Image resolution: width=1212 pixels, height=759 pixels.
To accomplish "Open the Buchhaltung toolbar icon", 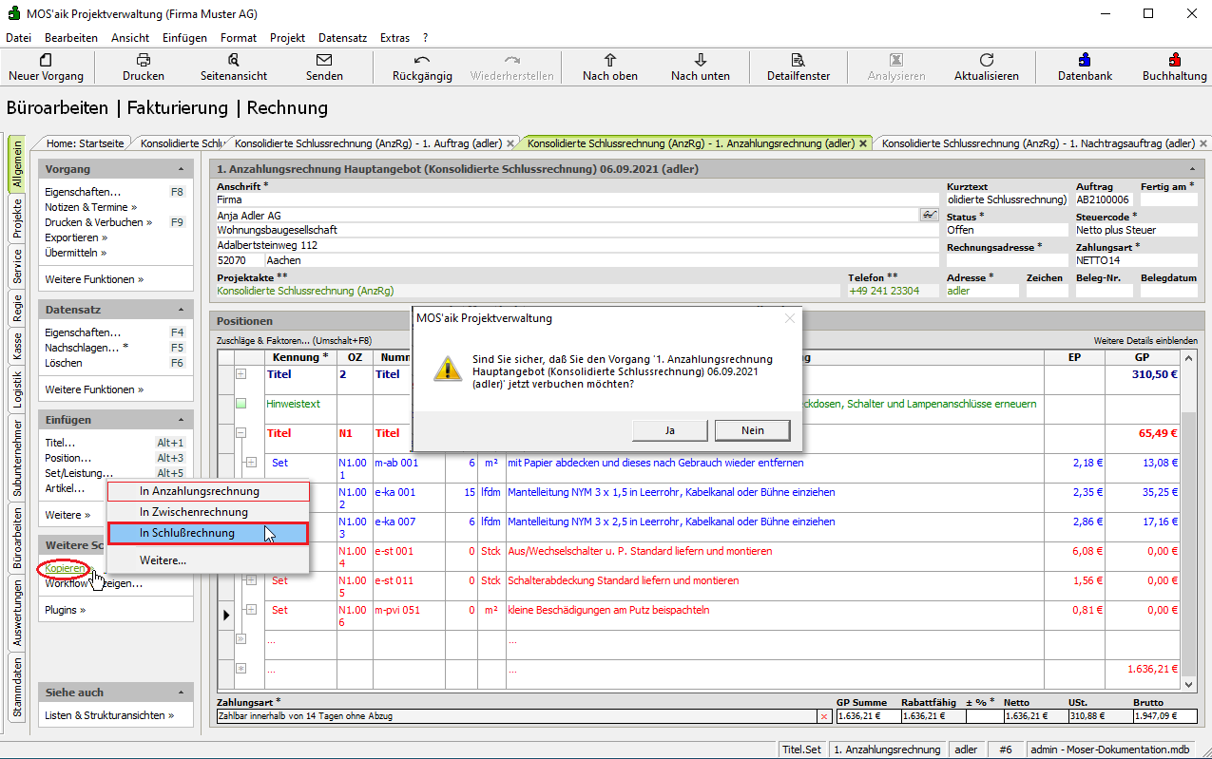I will [x=1174, y=60].
